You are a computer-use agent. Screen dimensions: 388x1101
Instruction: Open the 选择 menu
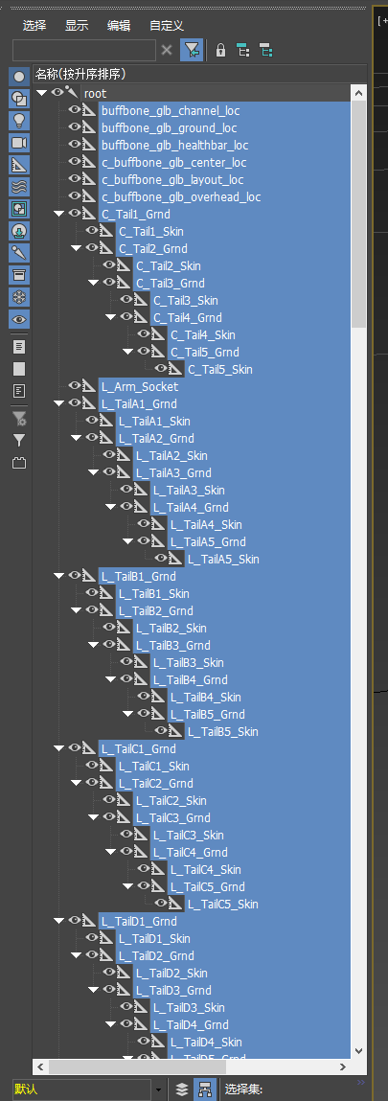[34, 26]
